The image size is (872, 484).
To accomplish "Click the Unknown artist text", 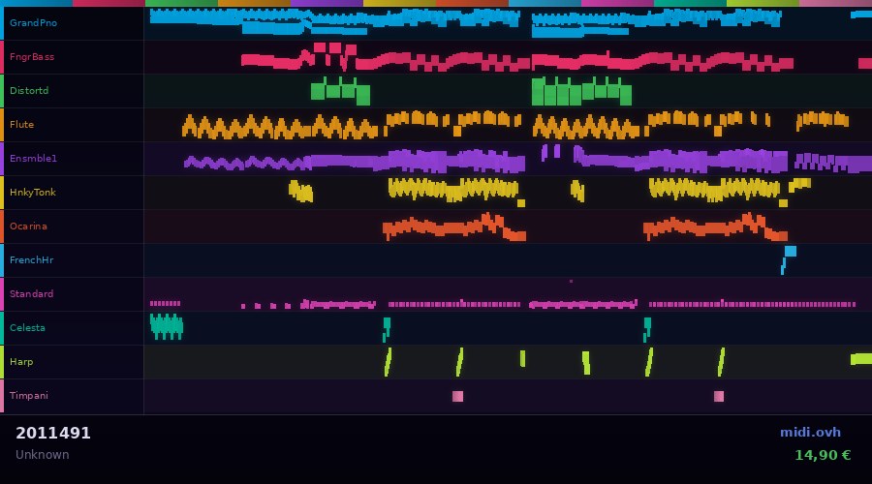I will pos(42,455).
